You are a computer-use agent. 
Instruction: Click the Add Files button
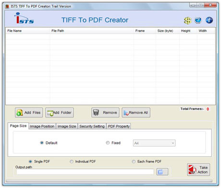pyautogui.click(x=29, y=113)
